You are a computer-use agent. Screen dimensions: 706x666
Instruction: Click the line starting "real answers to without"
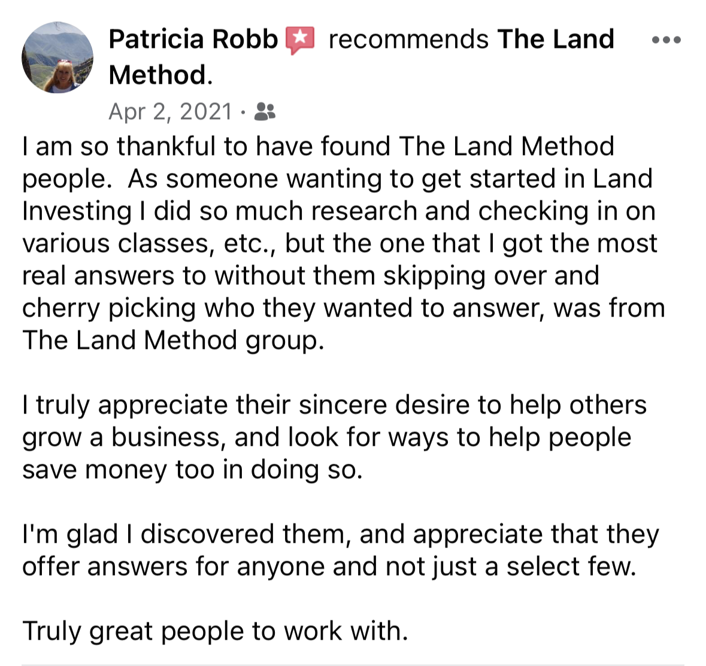point(310,276)
